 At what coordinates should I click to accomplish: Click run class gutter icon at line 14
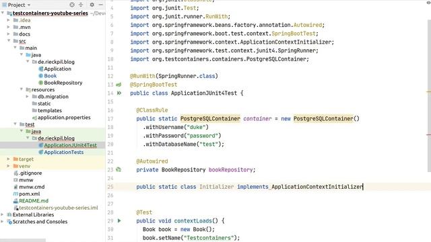tap(119, 93)
